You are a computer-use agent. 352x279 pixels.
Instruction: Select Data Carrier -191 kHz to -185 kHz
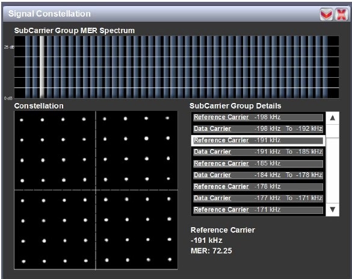tap(258, 152)
